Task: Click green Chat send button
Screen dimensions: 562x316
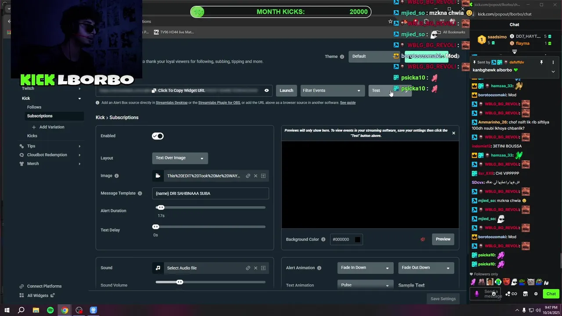Action: (551, 294)
